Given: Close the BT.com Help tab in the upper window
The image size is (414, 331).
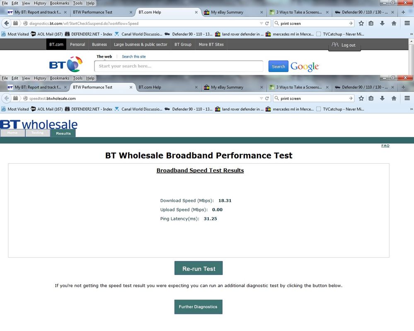Looking at the screenshot, I should [x=196, y=12].
